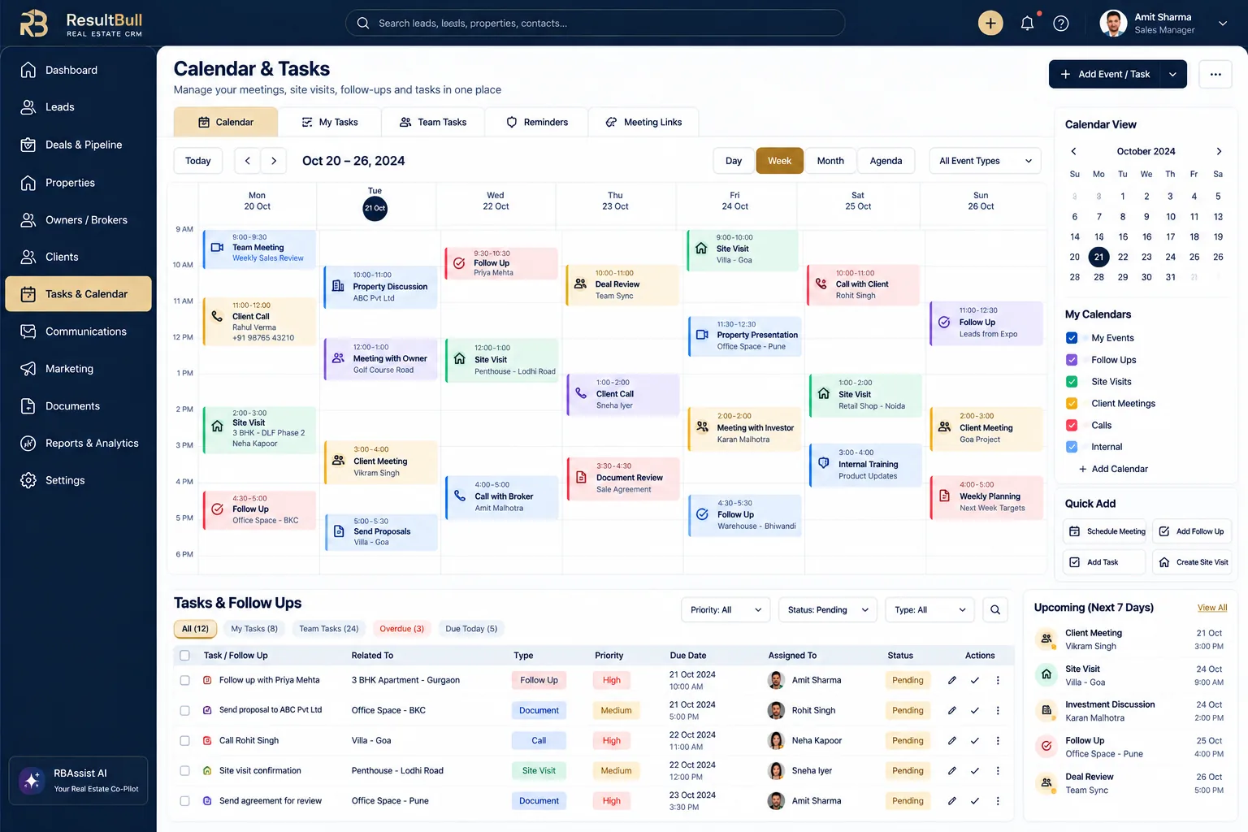1248x832 pixels.
Task: Jump to Today in the calendar
Action: [197, 161]
